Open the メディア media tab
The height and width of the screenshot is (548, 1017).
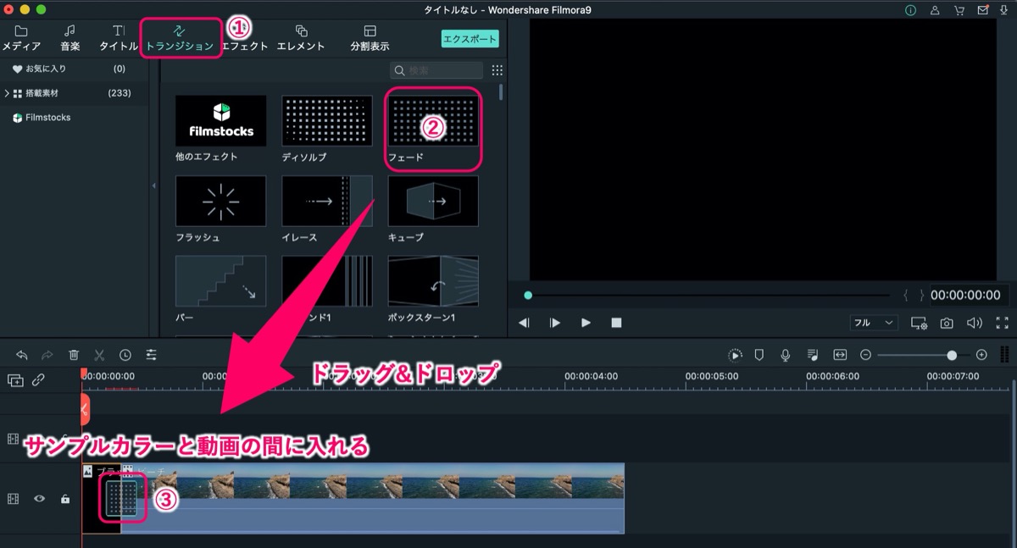point(21,38)
